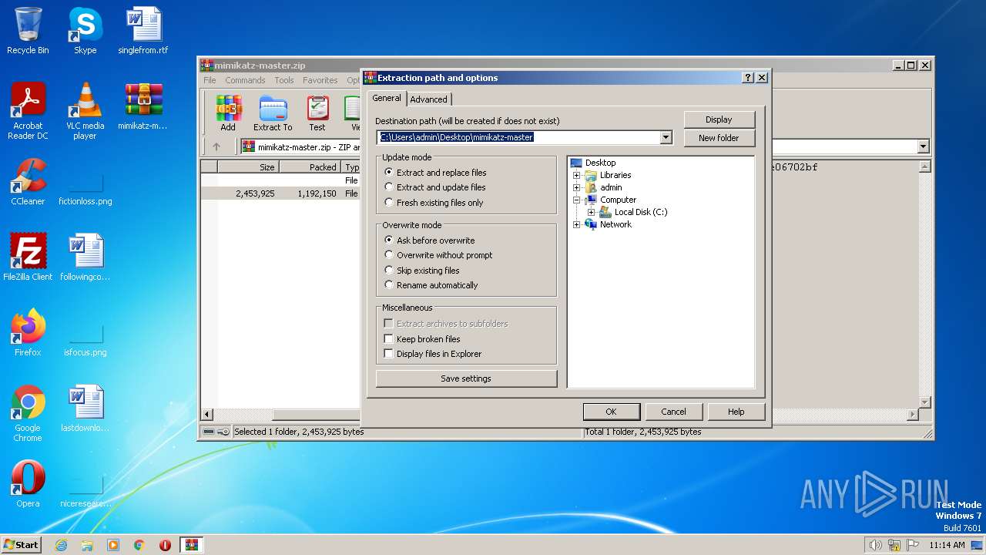Click Save settings button

pyautogui.click(x=466, y=378)
